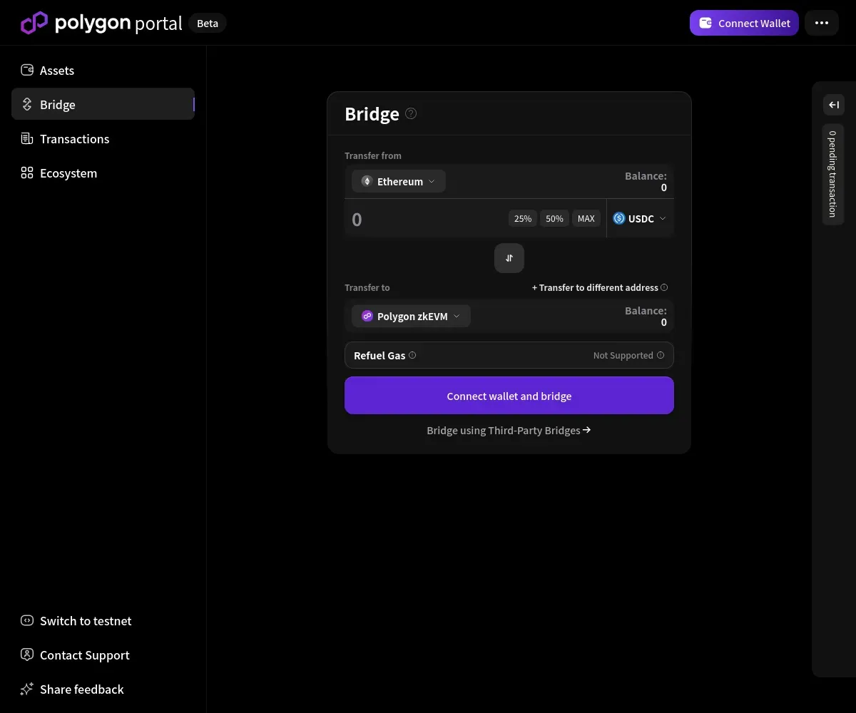Click the Polygon zkEVM purple icon
856x713 pixels.
[367, 316]
